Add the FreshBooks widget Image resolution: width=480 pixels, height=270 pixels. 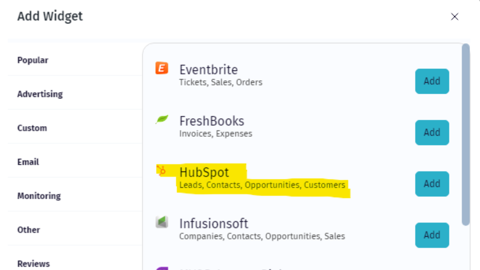coord(432,132)
